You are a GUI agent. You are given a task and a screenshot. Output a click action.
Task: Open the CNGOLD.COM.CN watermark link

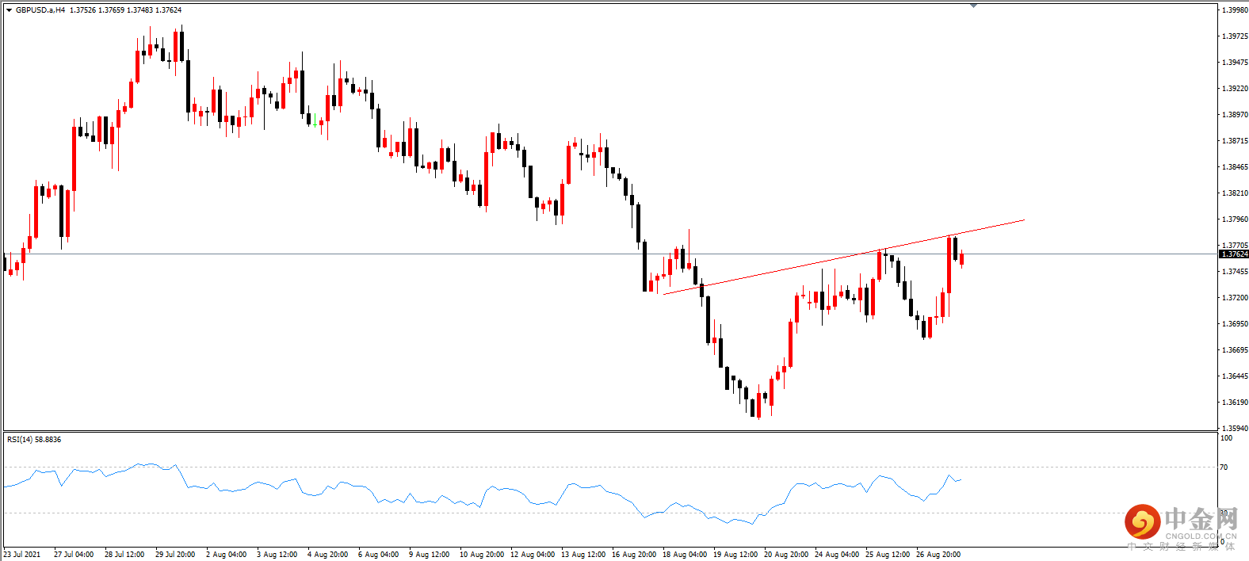[x=1201, y=536]
